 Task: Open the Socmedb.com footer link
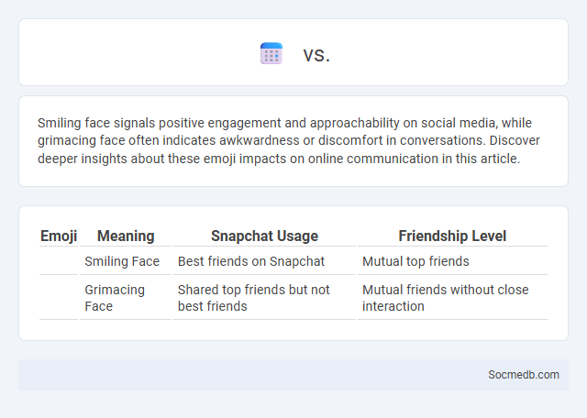pos(524,375)
